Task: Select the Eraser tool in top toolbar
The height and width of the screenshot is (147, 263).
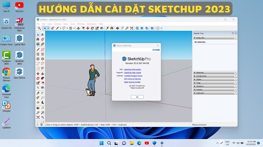Action: pos(53,28)
